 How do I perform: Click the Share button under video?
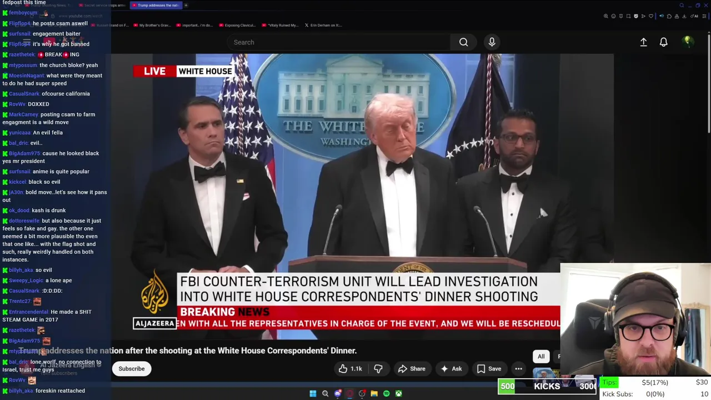tap(412, 369)
